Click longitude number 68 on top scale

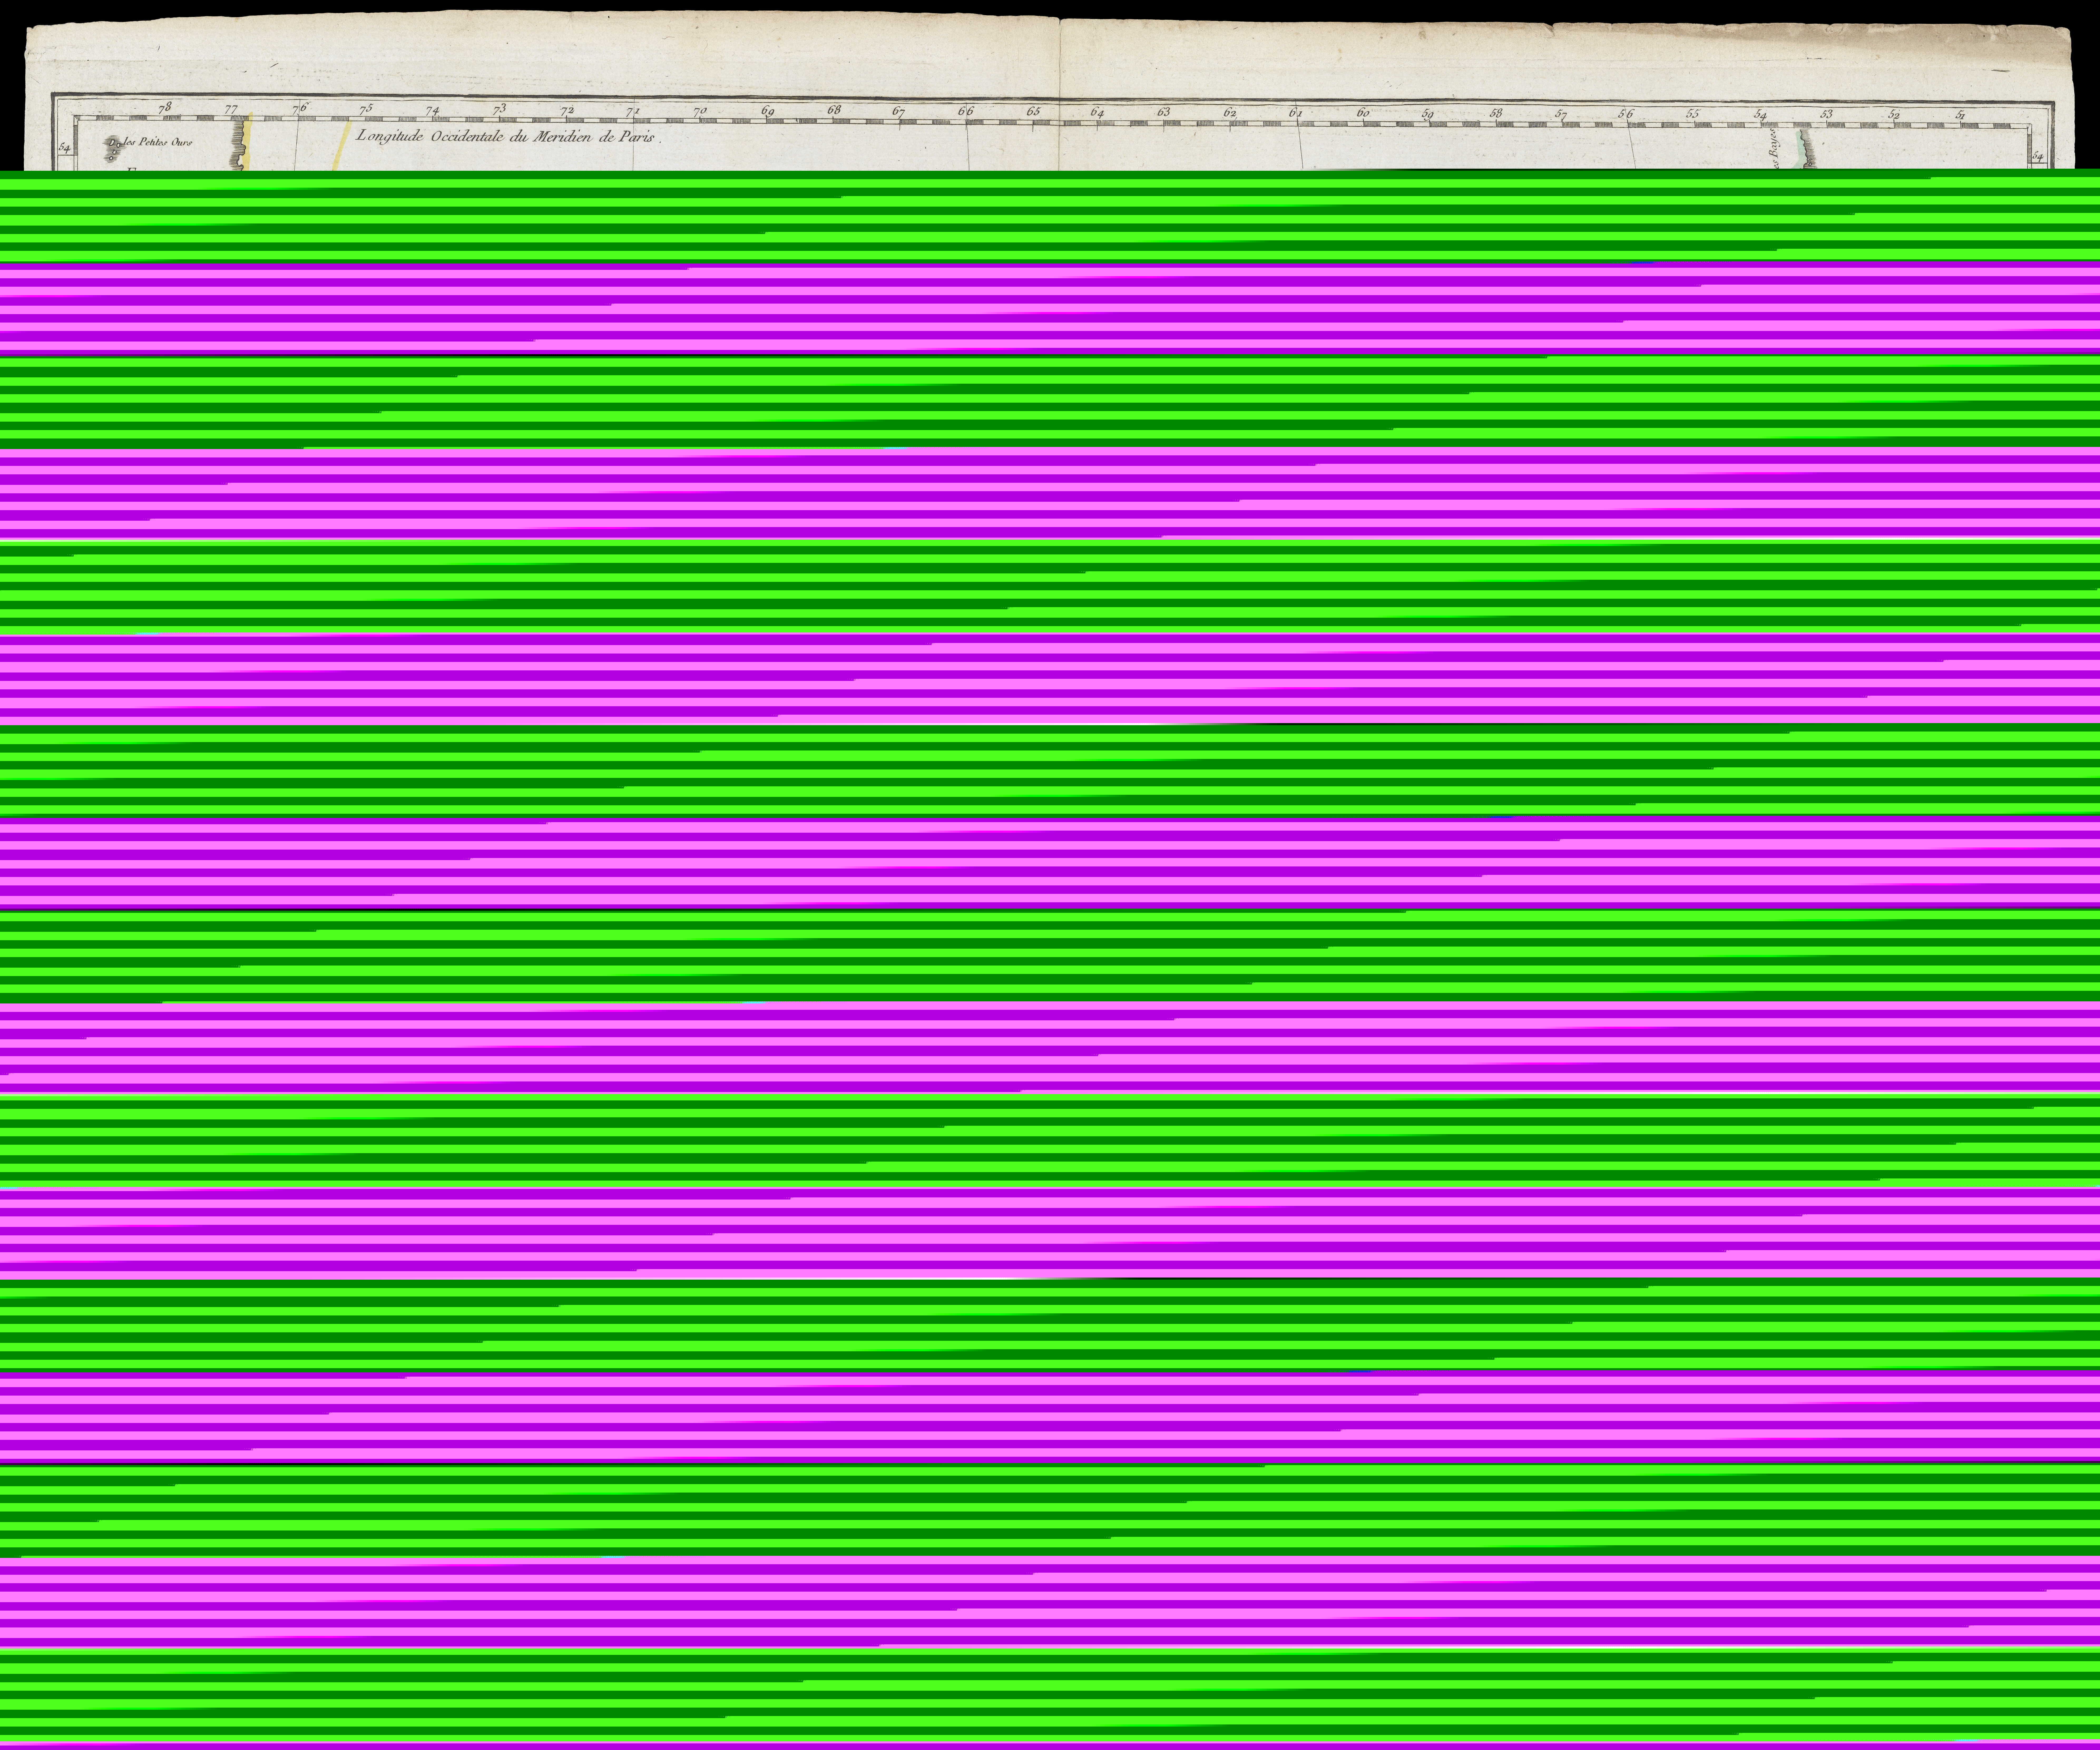(x=834, y=110)
